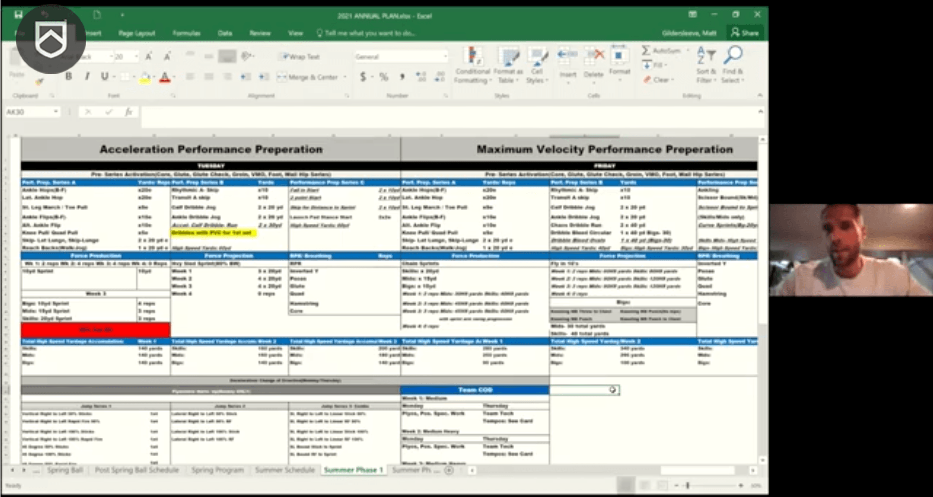Switch to Spring Ball sheet tab
The width and height of the screenshot is (933, 497).
click(x=65, y=470)
